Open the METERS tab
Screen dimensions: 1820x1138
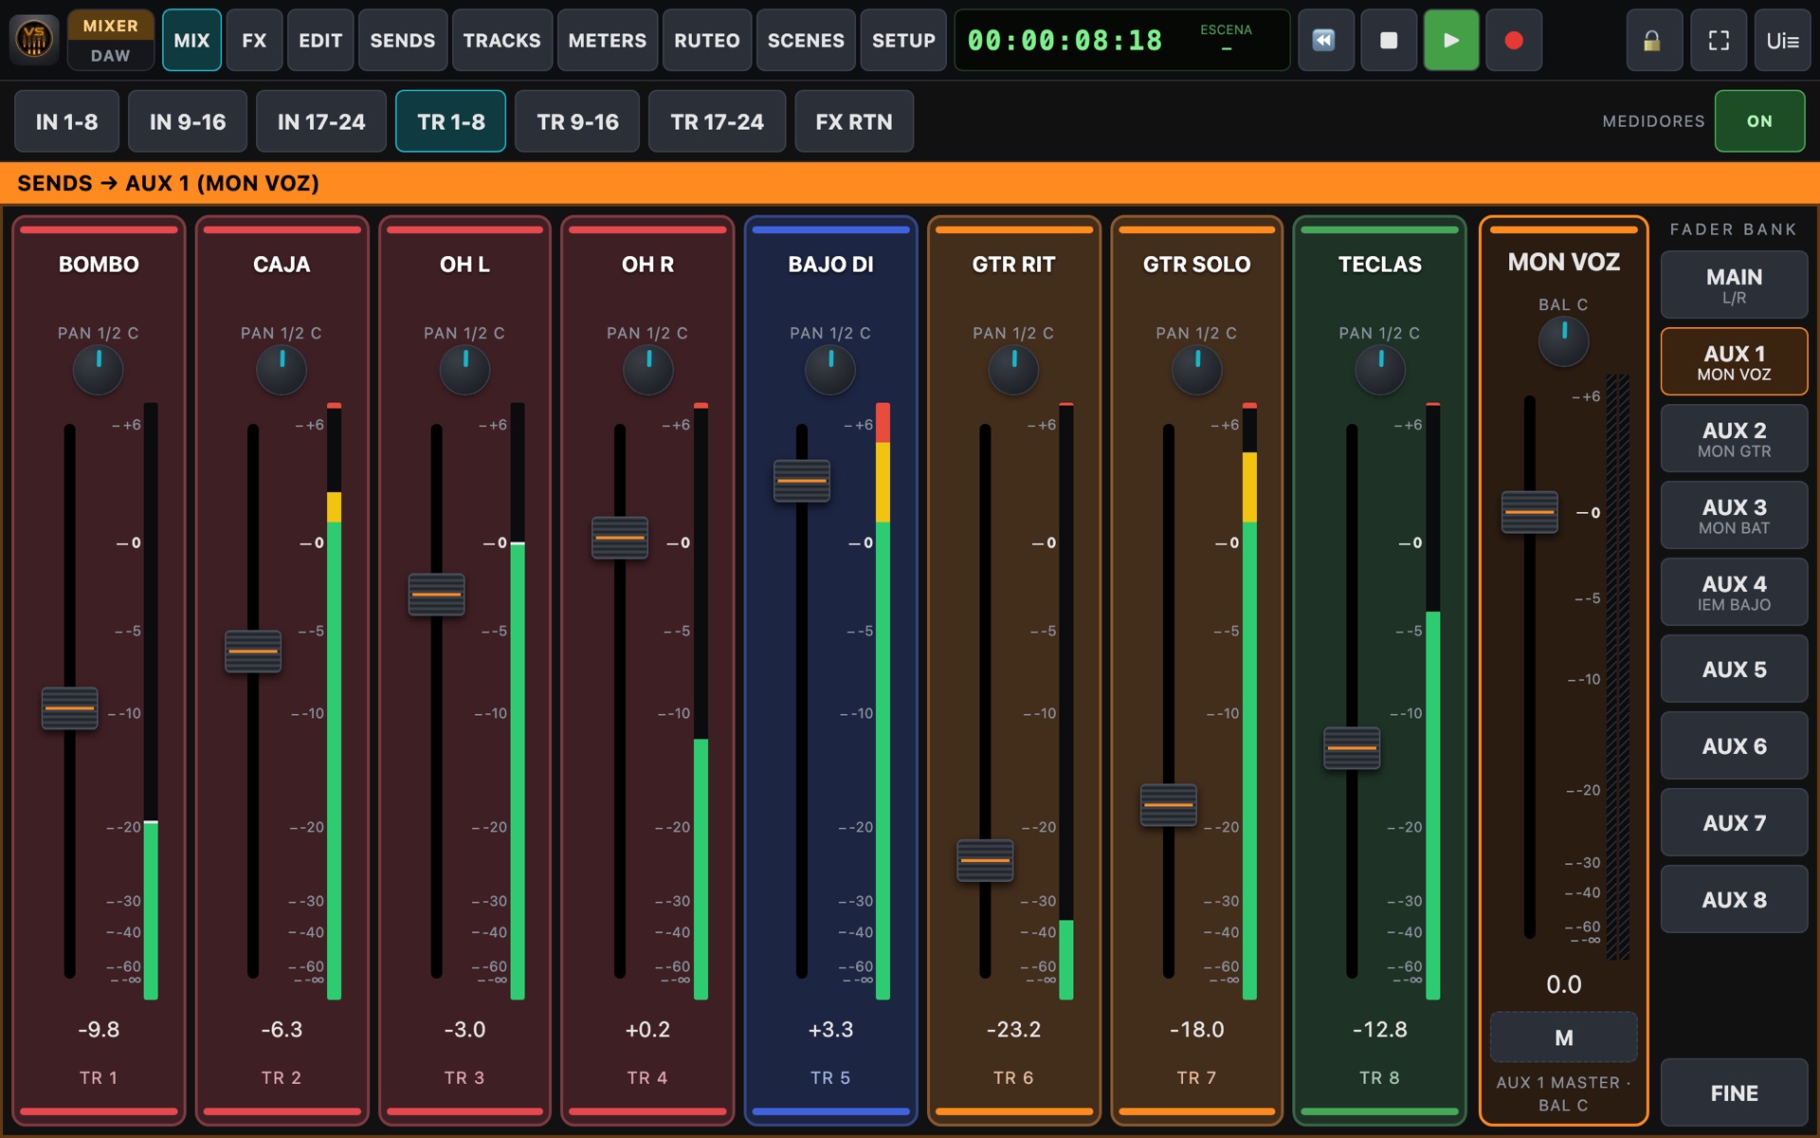point(607,40)
